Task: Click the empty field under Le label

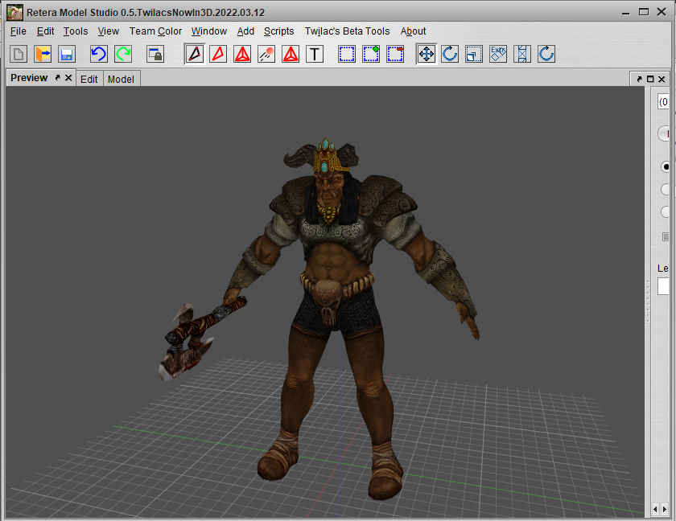Action: click(x=664, y=287)
